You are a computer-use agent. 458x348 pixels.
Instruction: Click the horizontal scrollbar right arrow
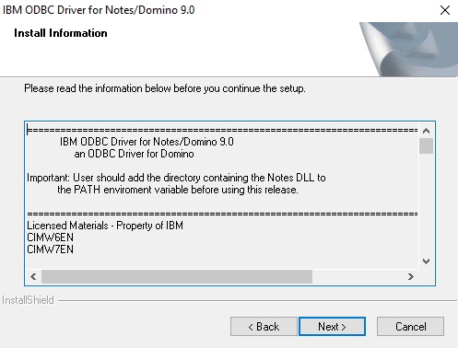[411, 277]
